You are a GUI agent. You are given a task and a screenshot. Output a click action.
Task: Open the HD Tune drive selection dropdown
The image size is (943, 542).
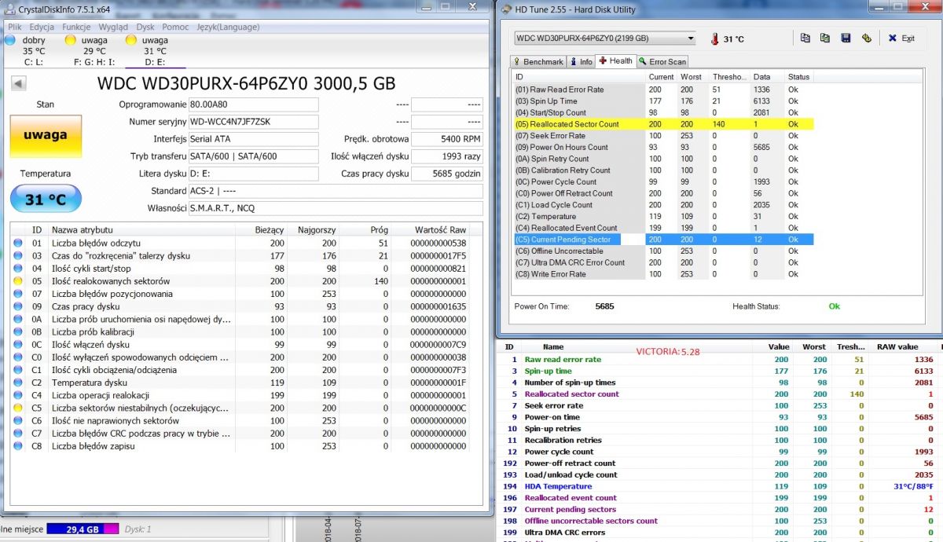(x=605, y=38)
